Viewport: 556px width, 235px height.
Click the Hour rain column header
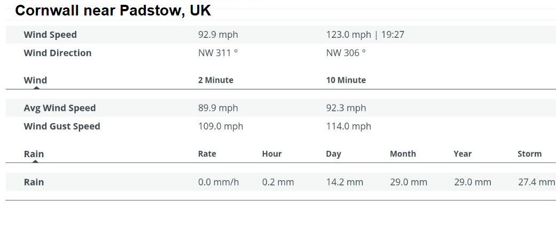click(x=272, y=154)
